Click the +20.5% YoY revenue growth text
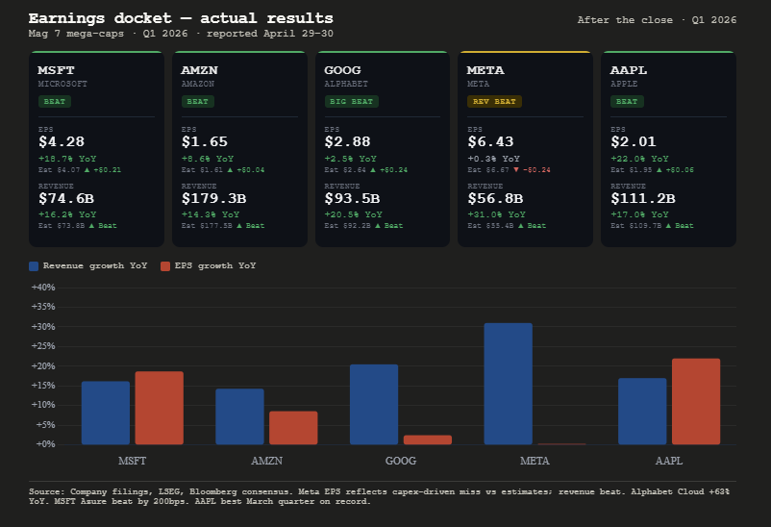This screenshot has width=771, height=527. 354,214
